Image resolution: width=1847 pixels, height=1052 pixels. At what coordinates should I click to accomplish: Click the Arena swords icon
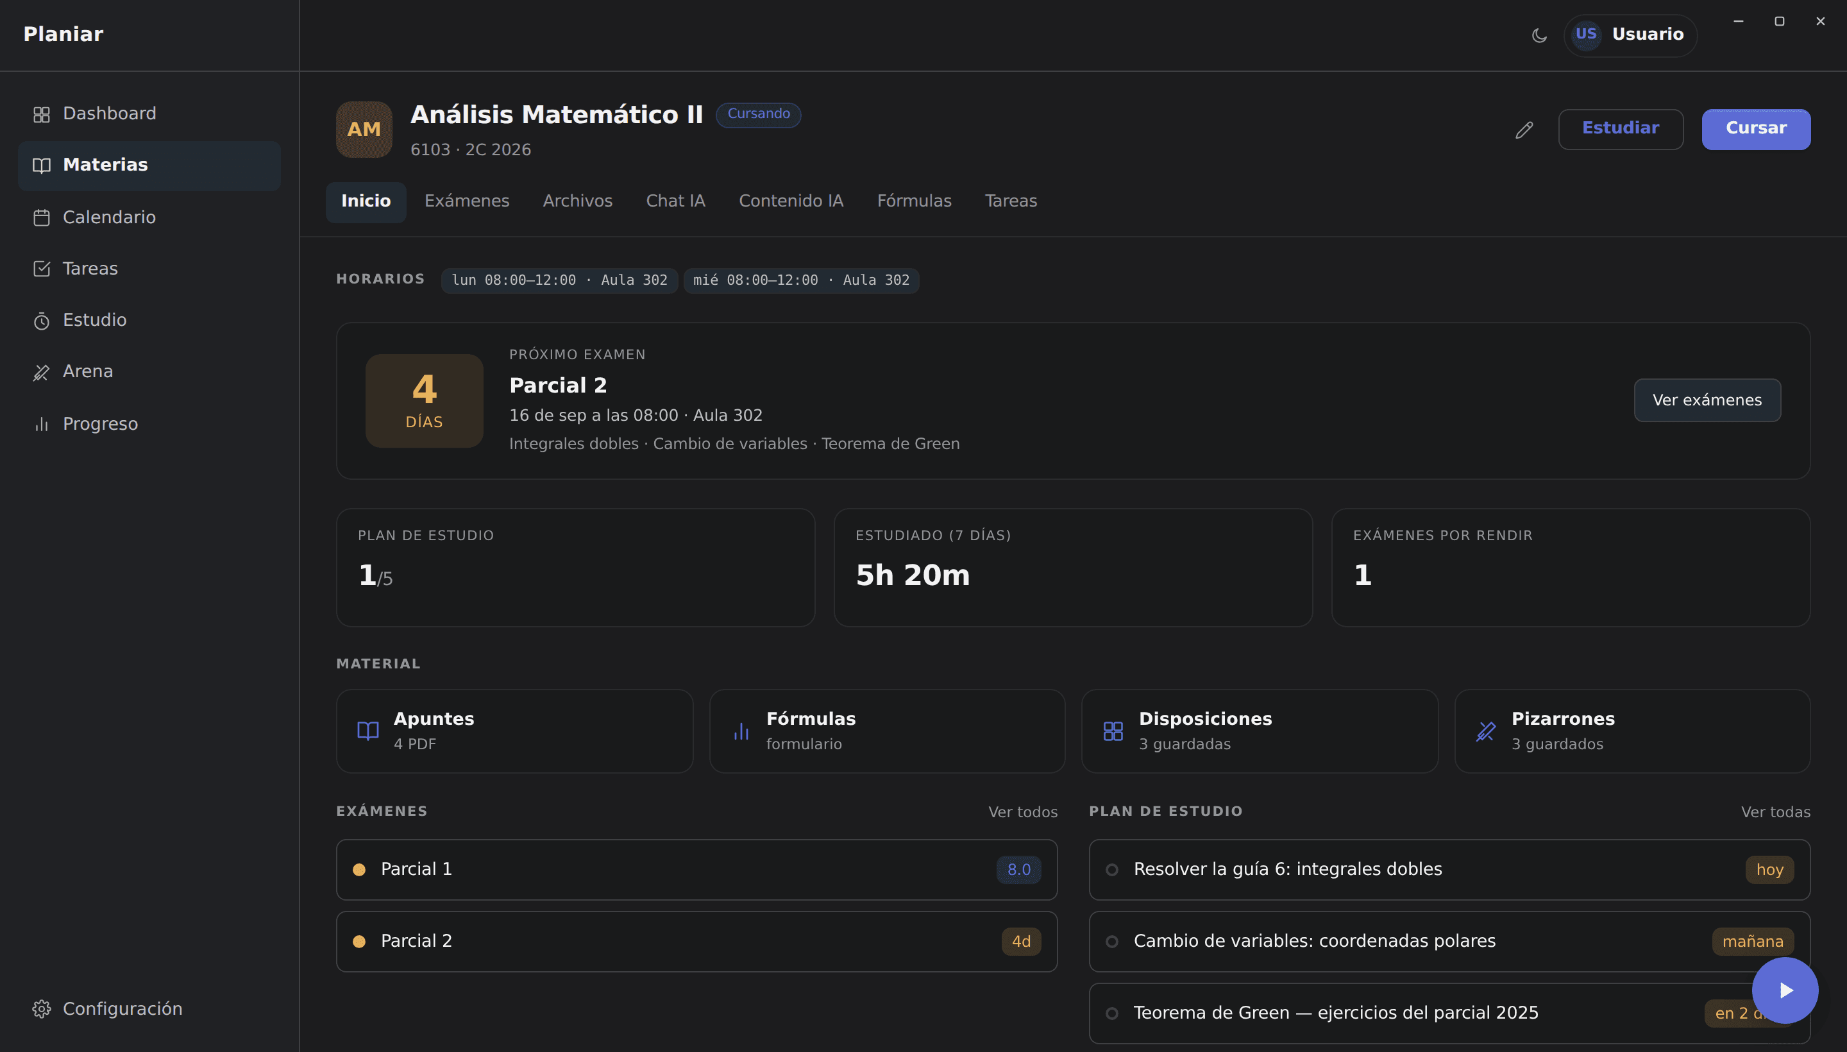coord(41,372)
